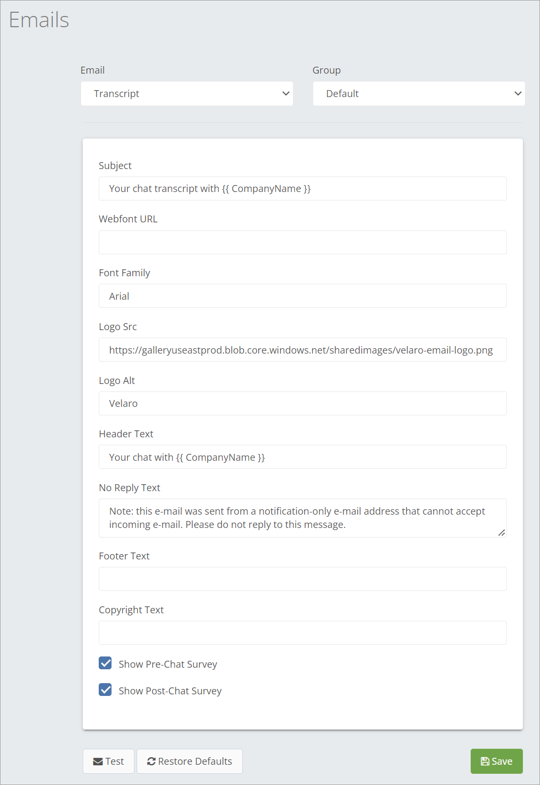Edit the Header Text field
Image resolution: width=540 pixels, height=785 pixels.
[x=303, y=457]
